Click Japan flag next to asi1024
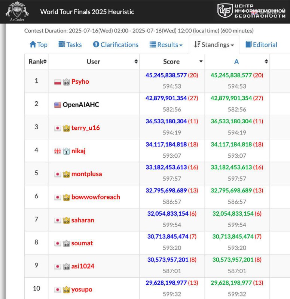The image size is (290, 299). [58, 266]
